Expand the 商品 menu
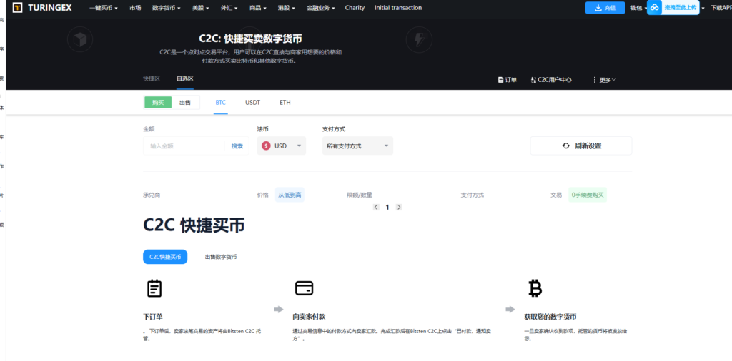732x361 pixels. pos(258,8)
